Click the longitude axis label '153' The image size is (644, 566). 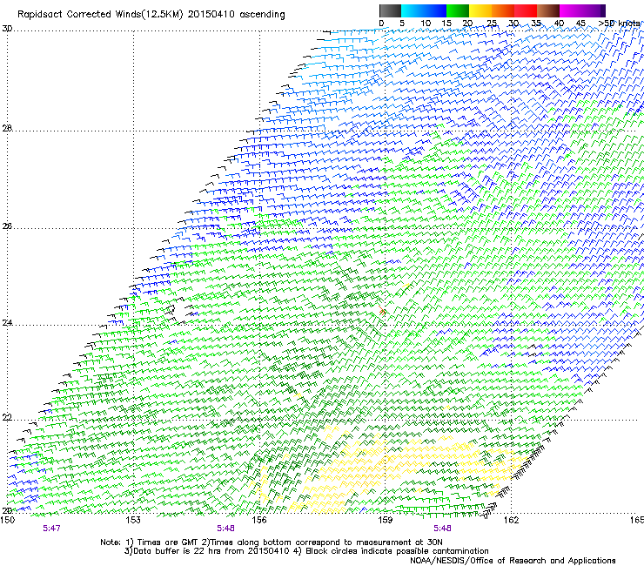click(x=133, y=521)
